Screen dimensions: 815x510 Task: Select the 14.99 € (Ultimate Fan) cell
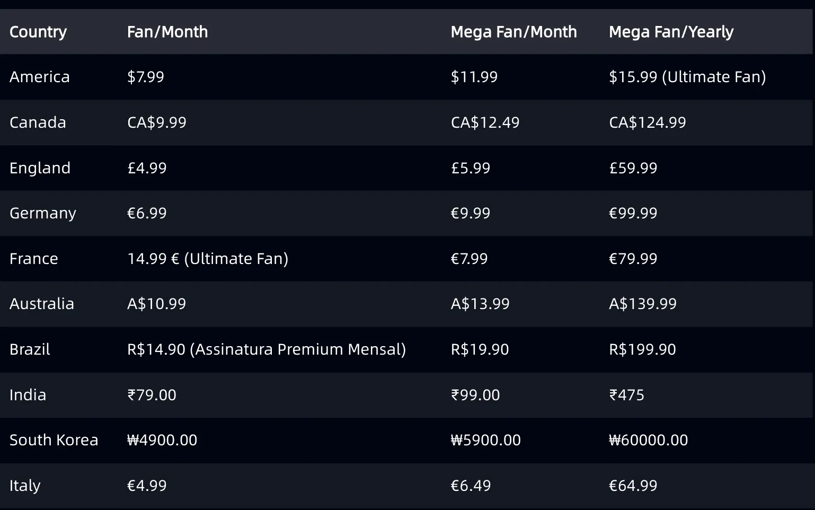coord(208,259)
